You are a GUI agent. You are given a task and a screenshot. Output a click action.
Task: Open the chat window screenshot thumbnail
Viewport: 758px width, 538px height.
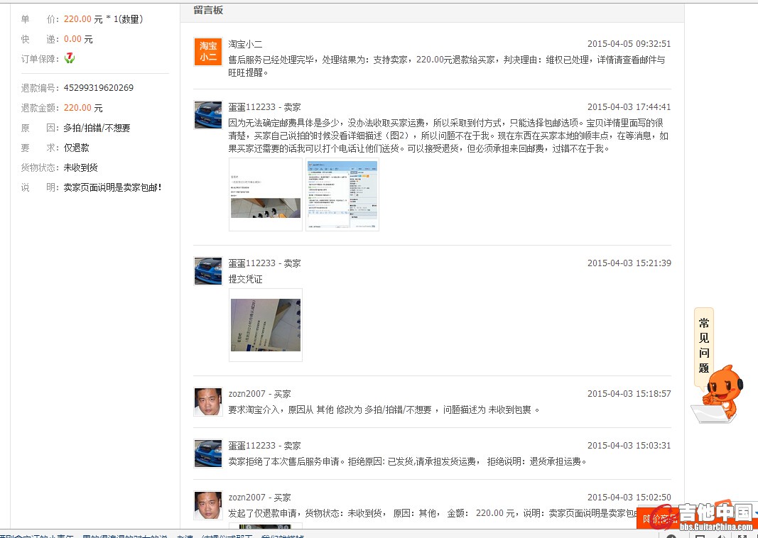pyautogui.click(x=342, y=195)
